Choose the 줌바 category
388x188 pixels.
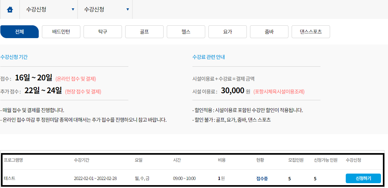269,32
